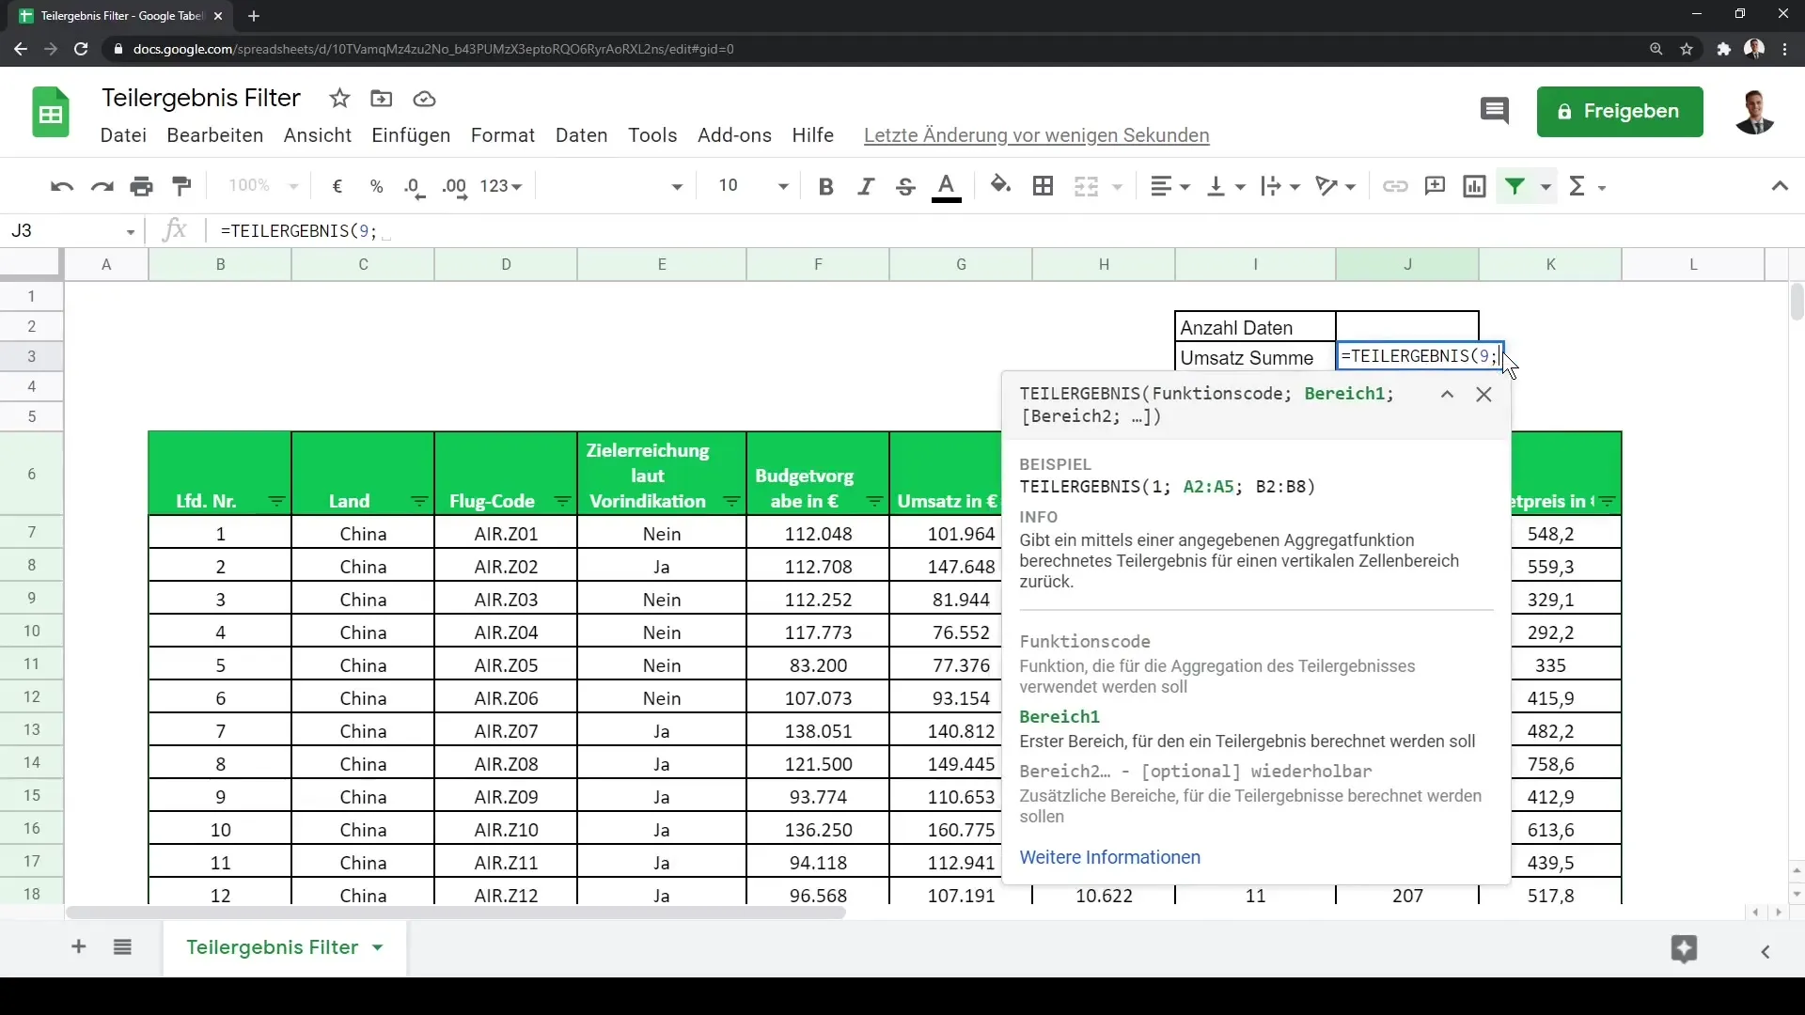Open functions sigma menu
Screen dimensions: 1805x1015
(x=1587, y=186)
